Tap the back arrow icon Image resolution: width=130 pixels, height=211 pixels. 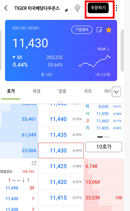pyautogui.click(x=6, y=8)
